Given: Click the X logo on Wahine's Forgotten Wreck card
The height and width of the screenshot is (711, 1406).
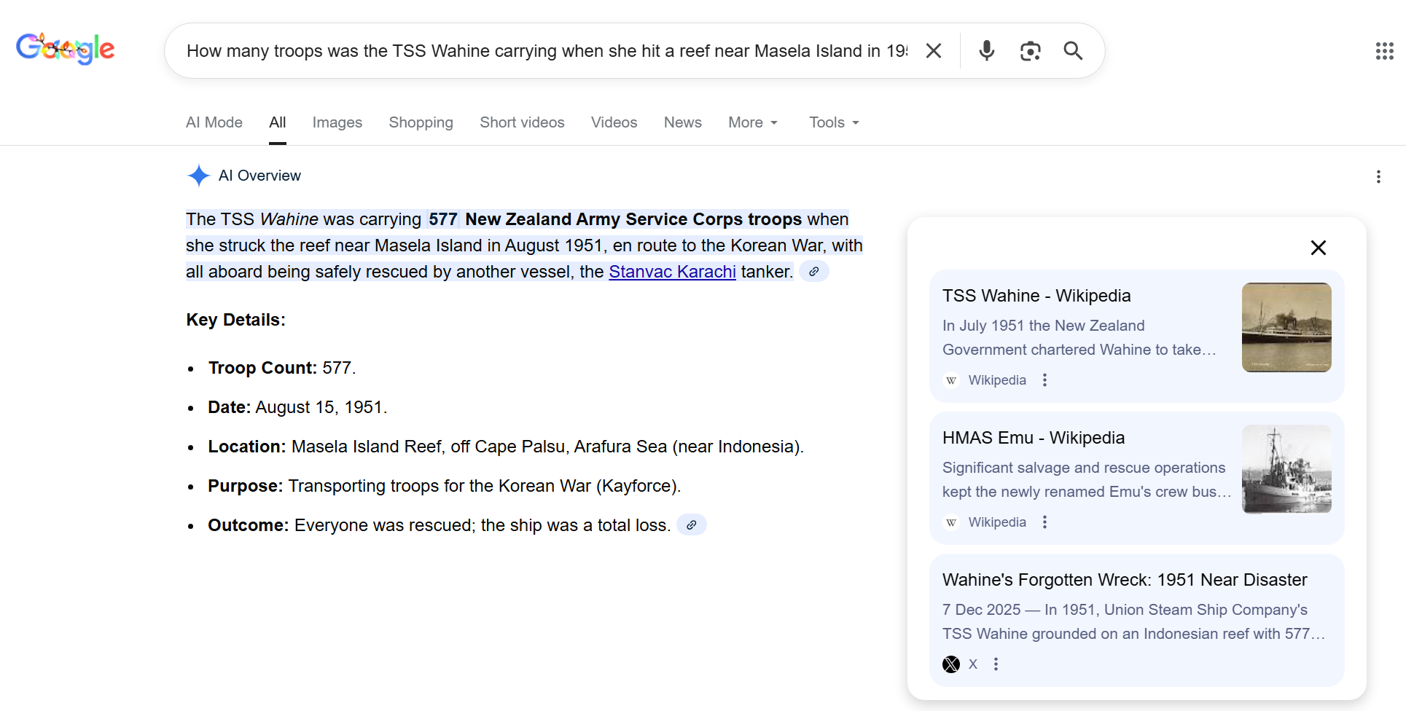Looking at the screenshot, I should tap(951, 664).
